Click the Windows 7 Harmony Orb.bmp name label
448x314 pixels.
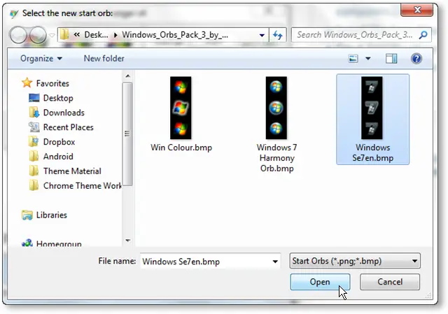[x=277, y=158]
